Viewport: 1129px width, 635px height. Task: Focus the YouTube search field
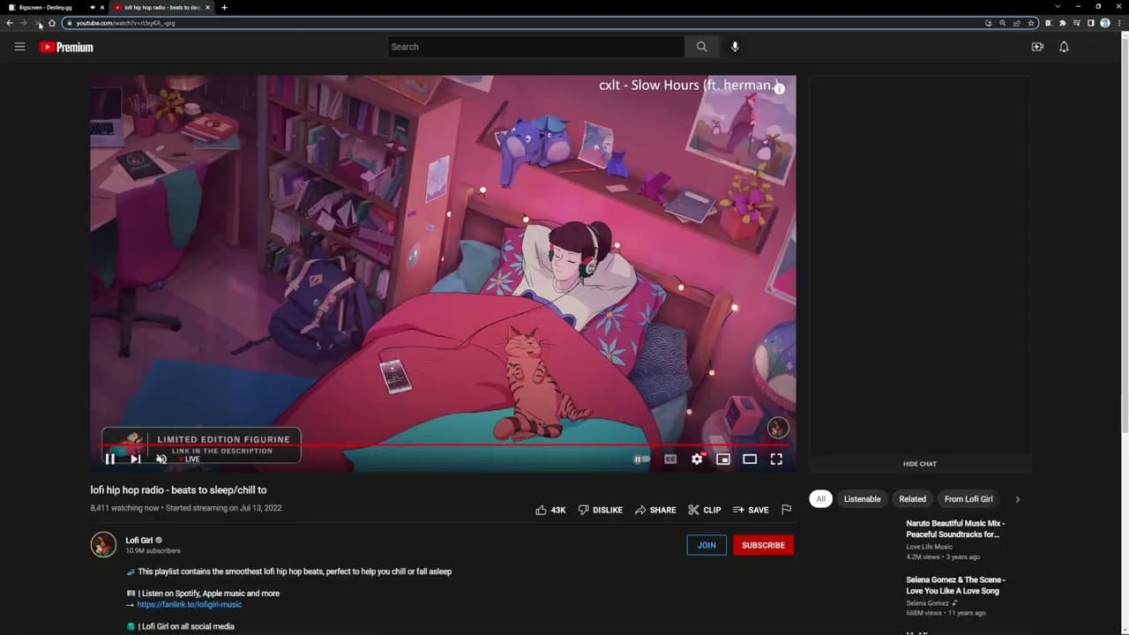536,47
